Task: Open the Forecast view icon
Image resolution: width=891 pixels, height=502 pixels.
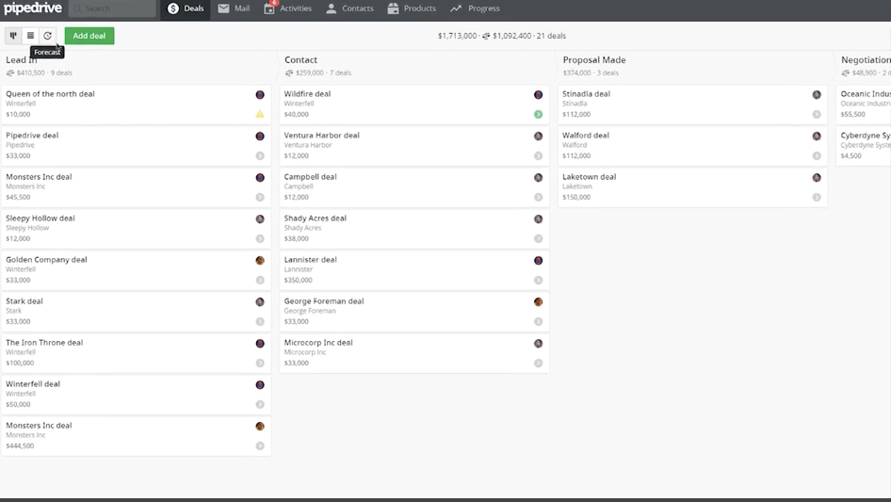Action: pos(47,36)
